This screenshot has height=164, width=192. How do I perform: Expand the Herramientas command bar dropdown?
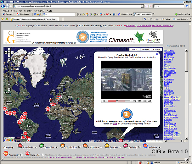(x=188, y=19)
